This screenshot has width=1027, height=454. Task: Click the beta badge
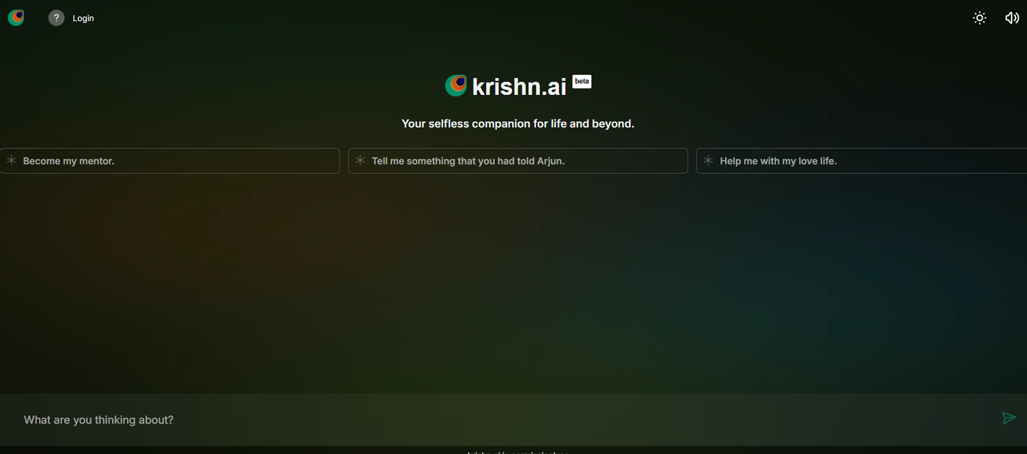[582, 81]
